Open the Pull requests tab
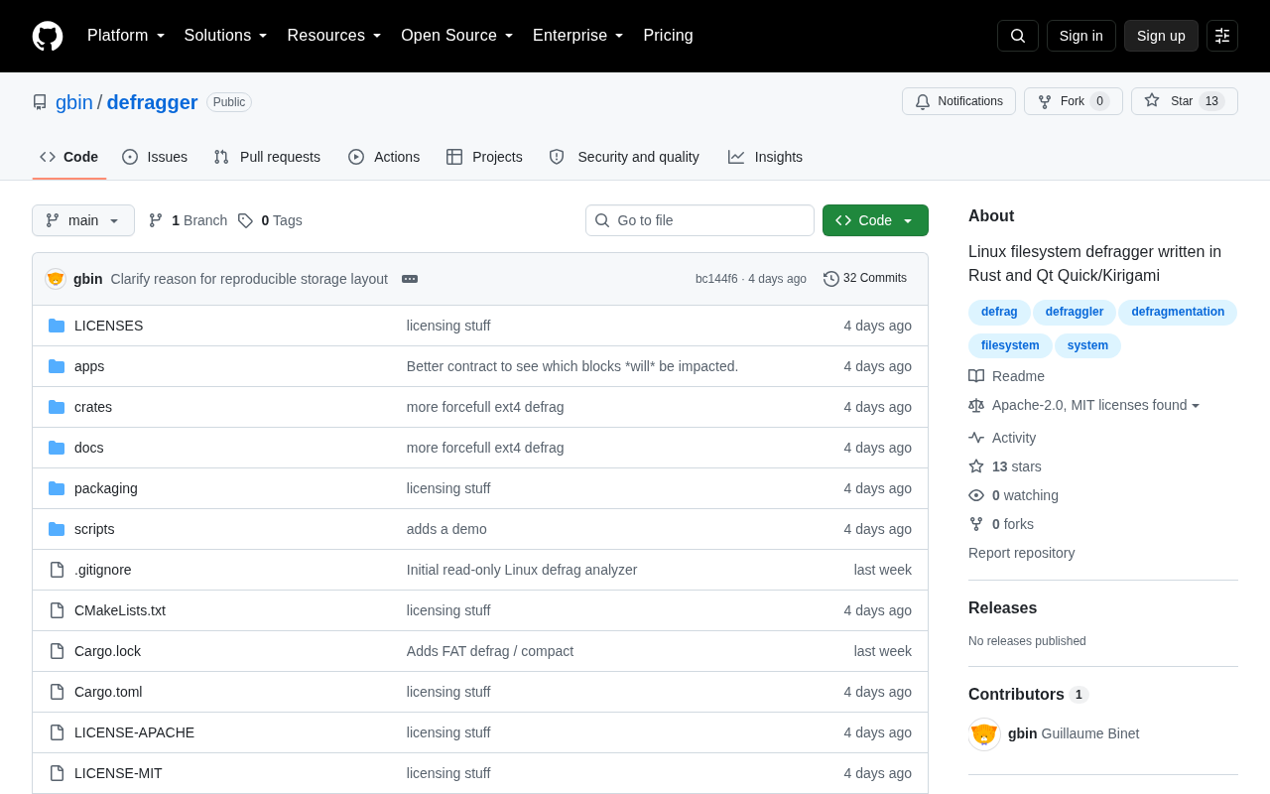Viewport: 1270px width, 794px height. 267,157
